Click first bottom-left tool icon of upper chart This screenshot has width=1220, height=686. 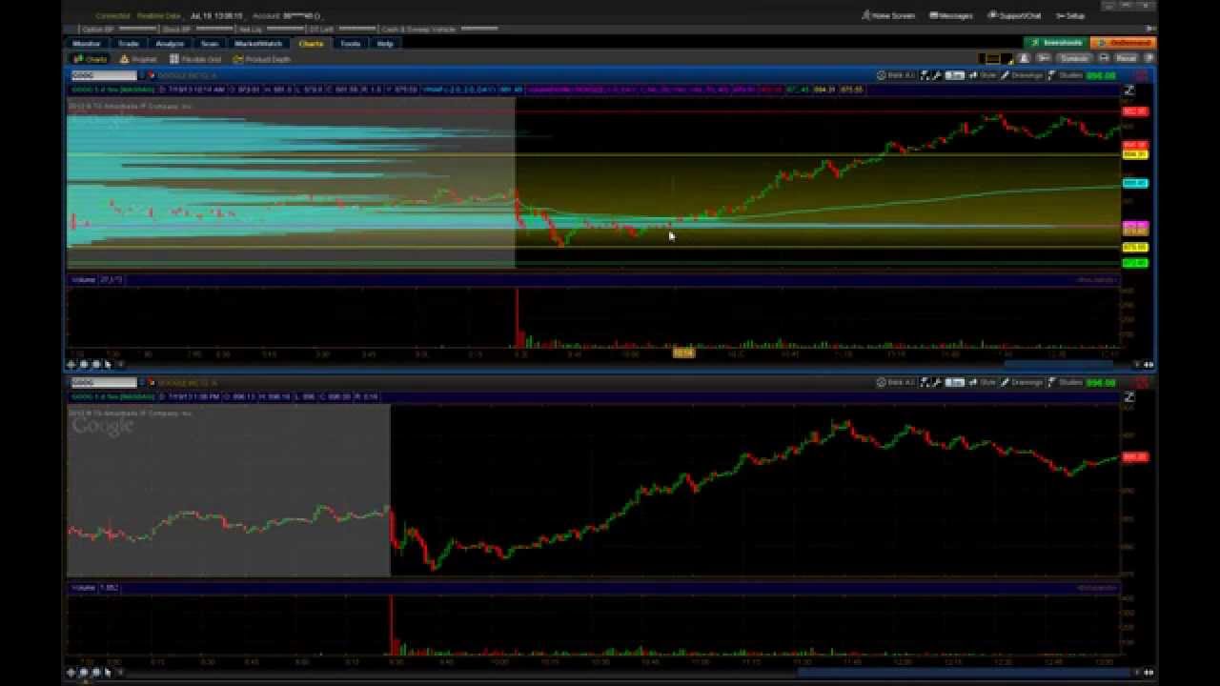point(71,364)
